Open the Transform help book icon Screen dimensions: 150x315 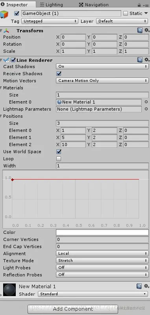point(140,30)
